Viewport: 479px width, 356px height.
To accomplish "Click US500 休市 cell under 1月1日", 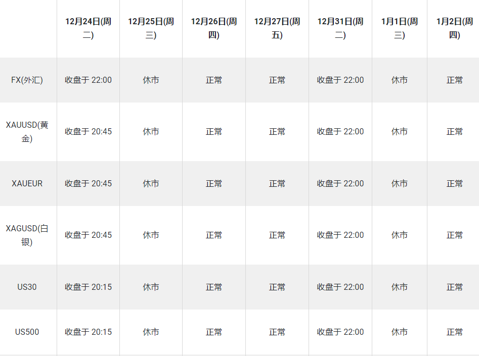I will tap(400, 332).
